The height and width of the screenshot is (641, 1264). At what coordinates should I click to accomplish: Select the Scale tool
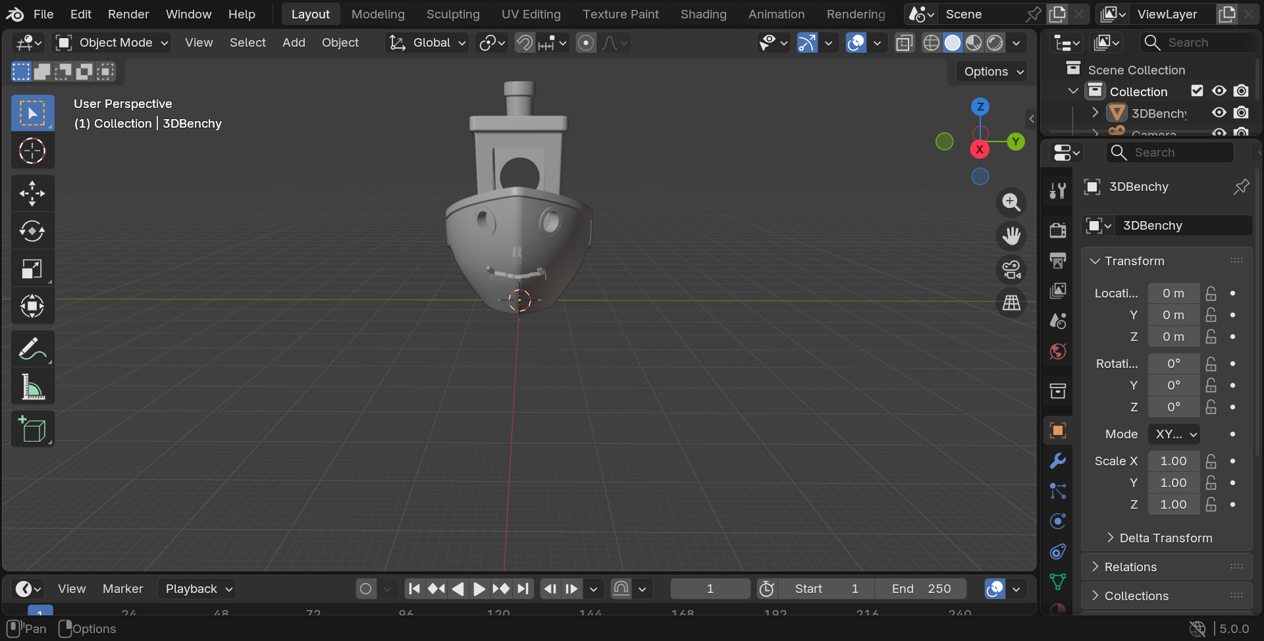(32, 269)
